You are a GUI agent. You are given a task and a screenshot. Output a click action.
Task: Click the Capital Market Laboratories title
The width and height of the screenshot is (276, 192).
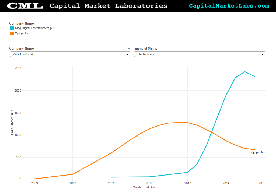109,6
